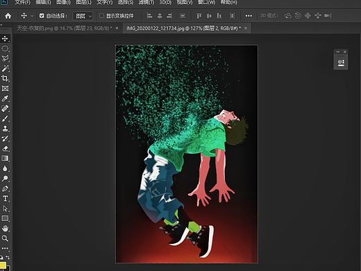This screenshot has height=271, width=361.
Task: Select the Pen tool
Action: click(x=5, y=188)
